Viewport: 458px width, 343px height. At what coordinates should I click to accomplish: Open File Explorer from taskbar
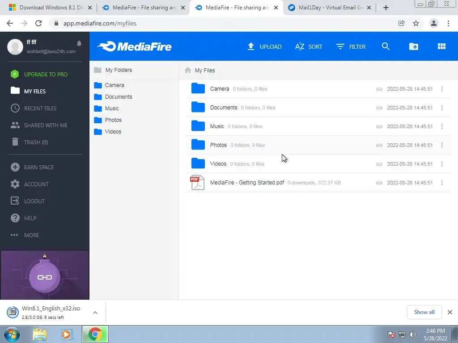point(40,334)
